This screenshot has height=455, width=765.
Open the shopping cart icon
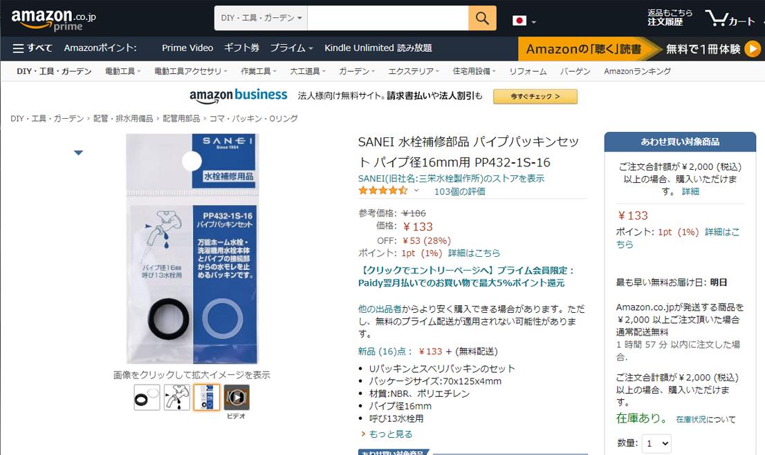coord(730,19)
